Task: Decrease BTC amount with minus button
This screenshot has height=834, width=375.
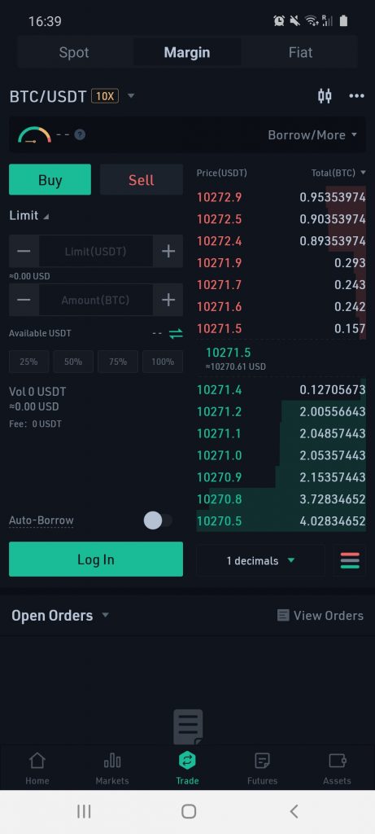Action: point(24,300)
